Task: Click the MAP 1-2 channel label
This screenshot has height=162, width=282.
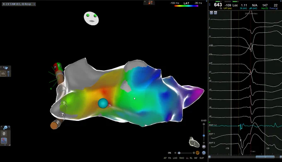Action: [x=213, y=125]
